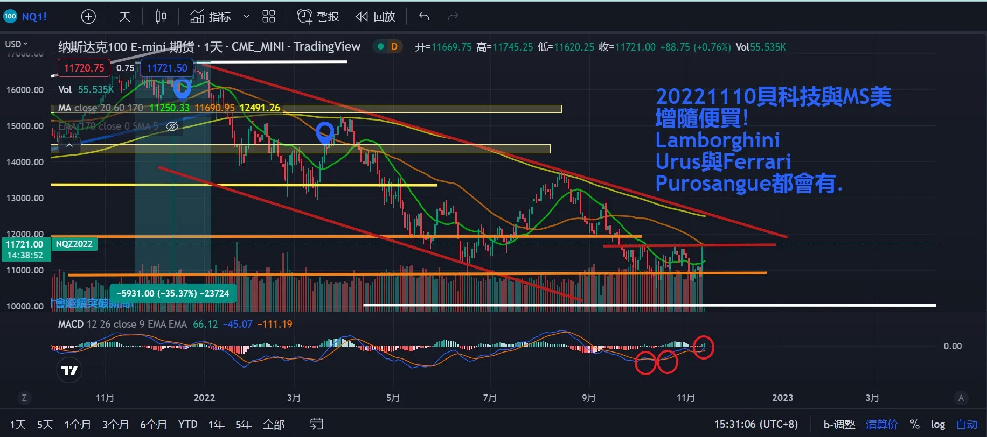The height and width of the screenshot is (437, 987).
Task: Select the 全部 time range
Action: (274, 425)
